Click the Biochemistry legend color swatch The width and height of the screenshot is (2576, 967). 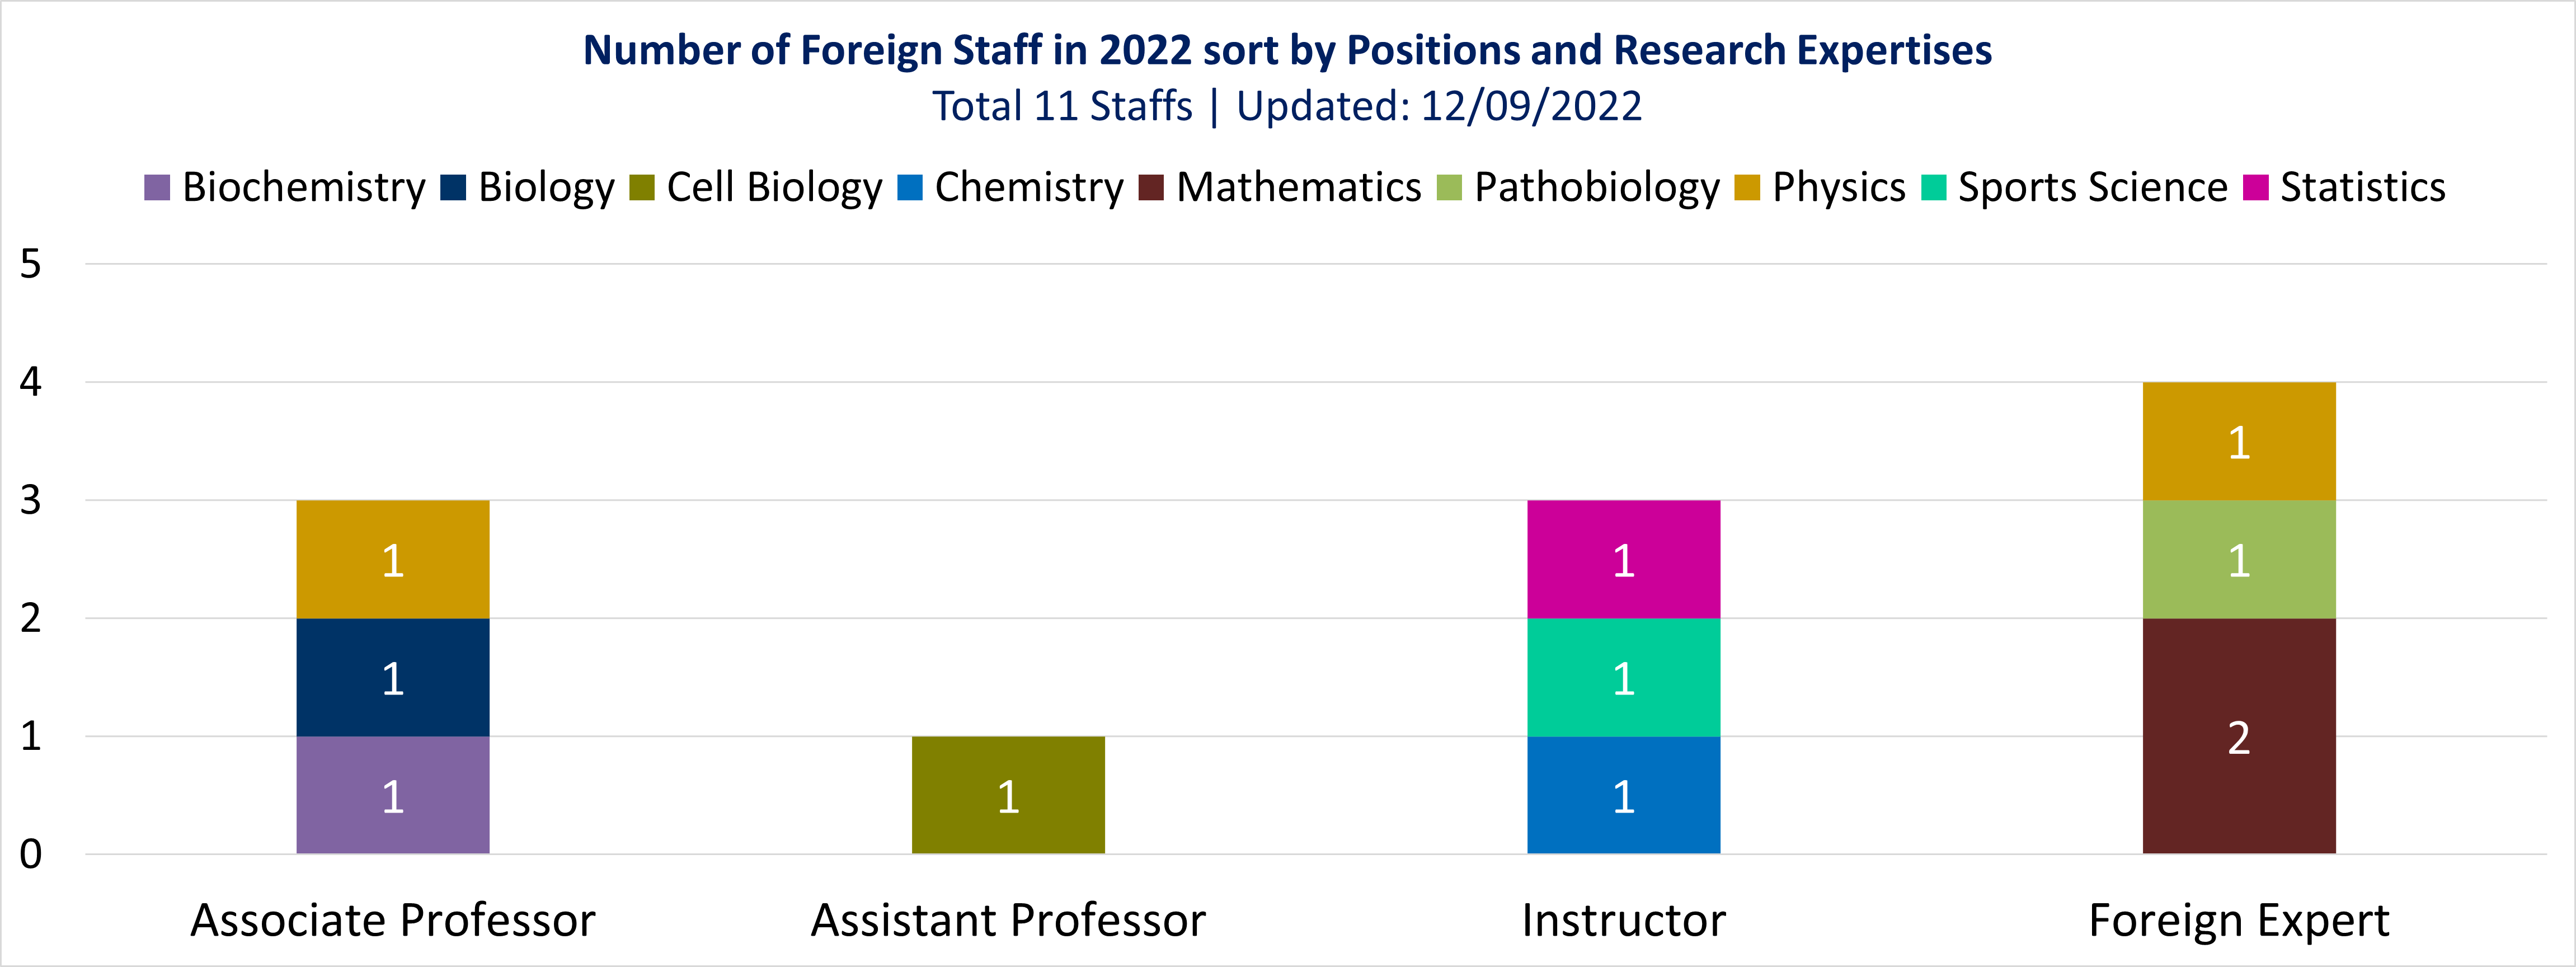coord(157,188)
